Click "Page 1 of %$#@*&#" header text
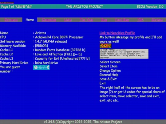Viewport: 166px width, 124px height. point(17,6)
